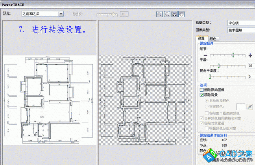Click the transparency value field 80
The image size is (255, 165).
pos(124,14)
